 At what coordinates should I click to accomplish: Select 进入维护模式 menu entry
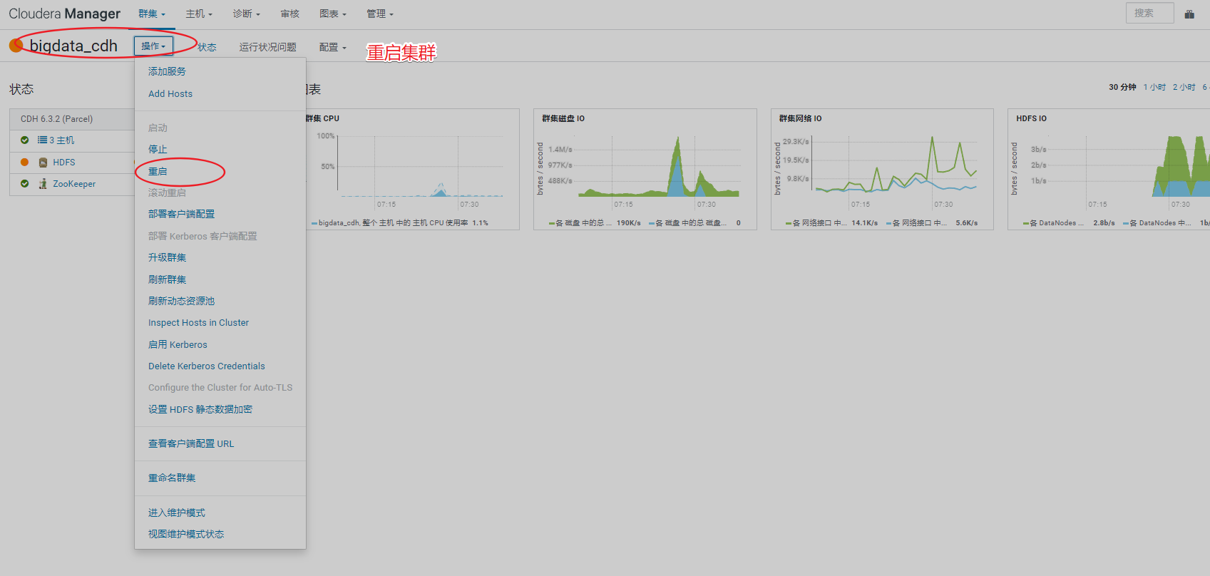(177, 513)
